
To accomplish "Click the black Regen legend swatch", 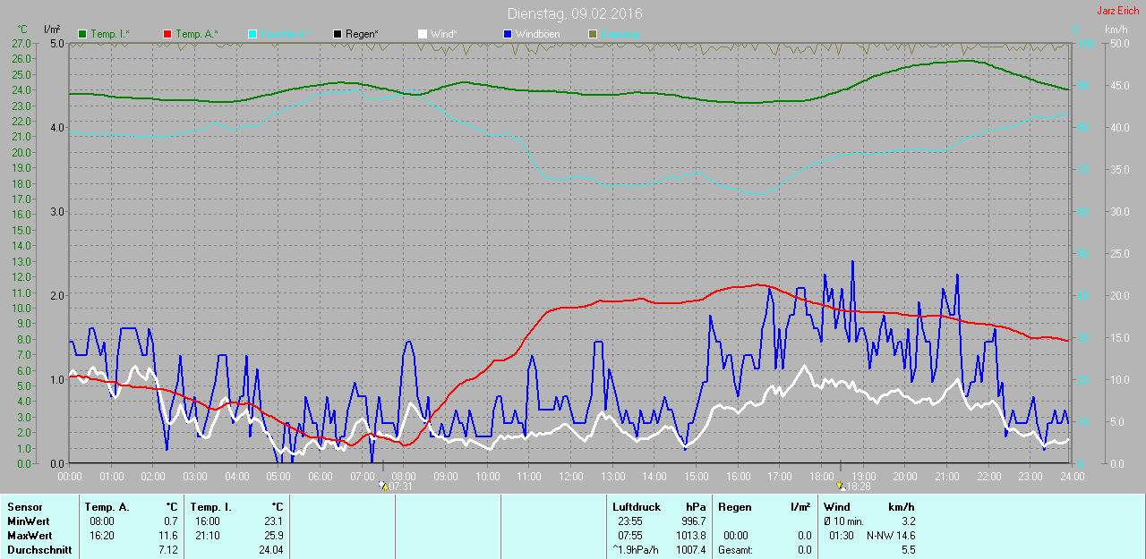I will tap(338, 34).
